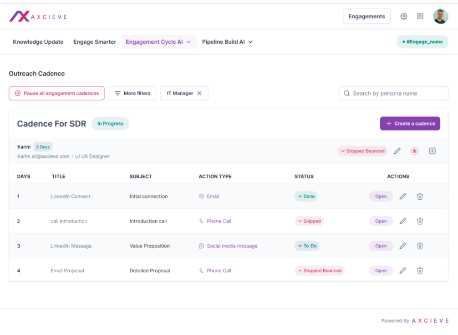This screenshot has height=335, width=458.
Task: Click Create a cadence button
Action: 410,123
